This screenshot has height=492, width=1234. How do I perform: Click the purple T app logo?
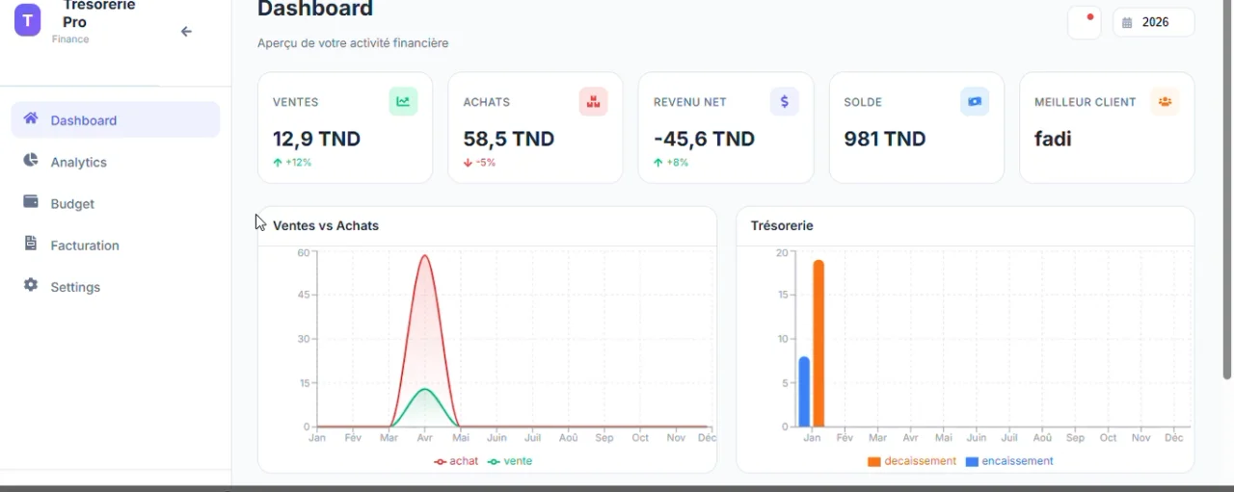[x=27, y=20]
